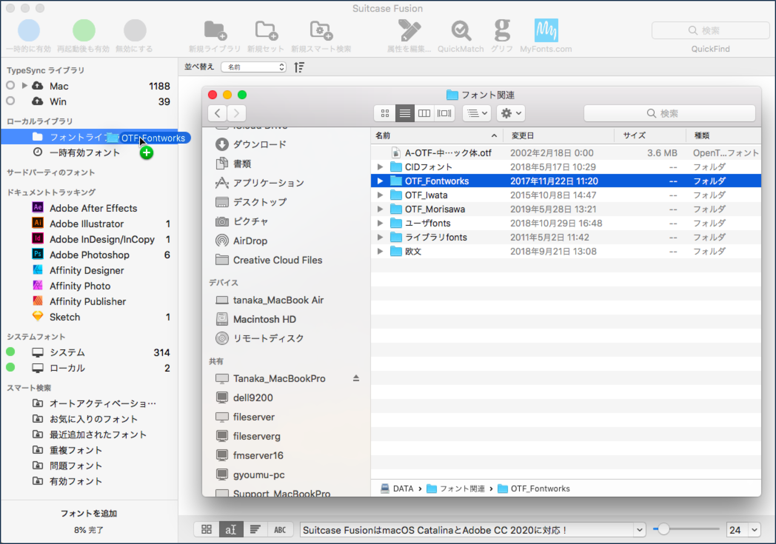Toggle green activation dot for システム fonts
Viewport: 776px width, 544px height.
coord(10,352)
